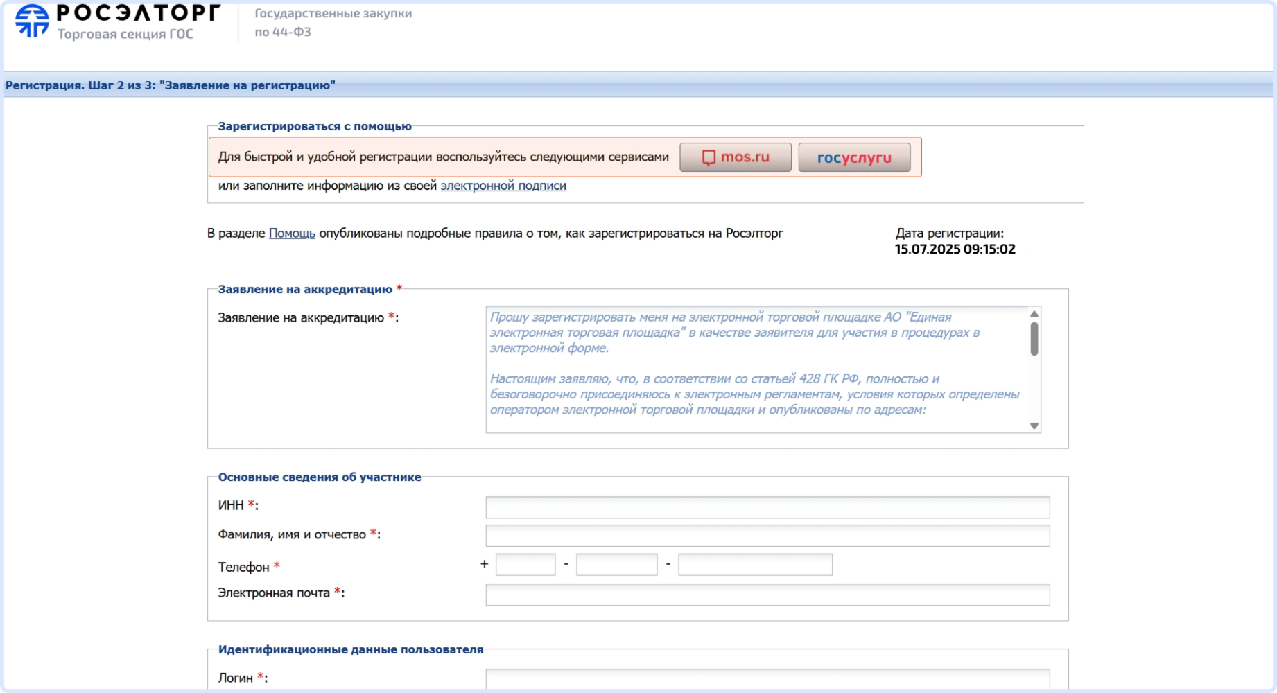Click the Росэлторг logo icon
The height and width of the screenshot is (693, 1277).
[x=33, y=20]
